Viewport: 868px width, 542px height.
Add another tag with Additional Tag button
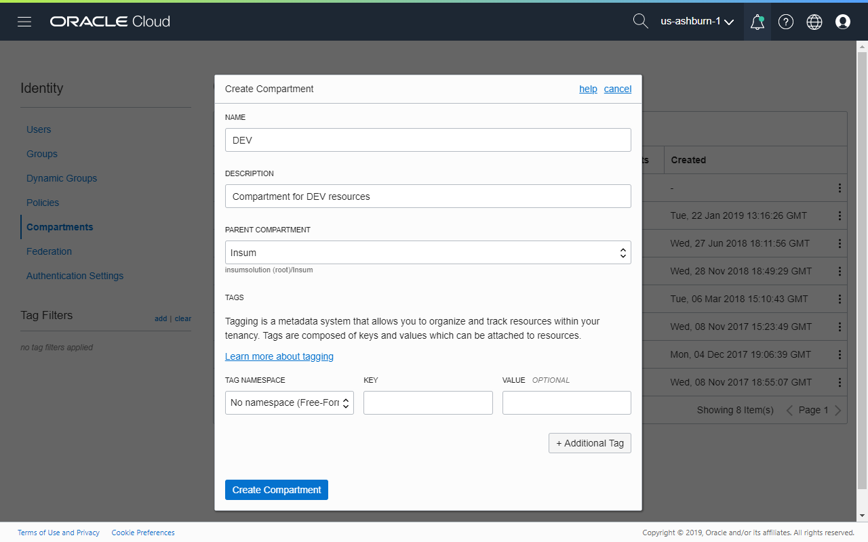coord(589,443)
